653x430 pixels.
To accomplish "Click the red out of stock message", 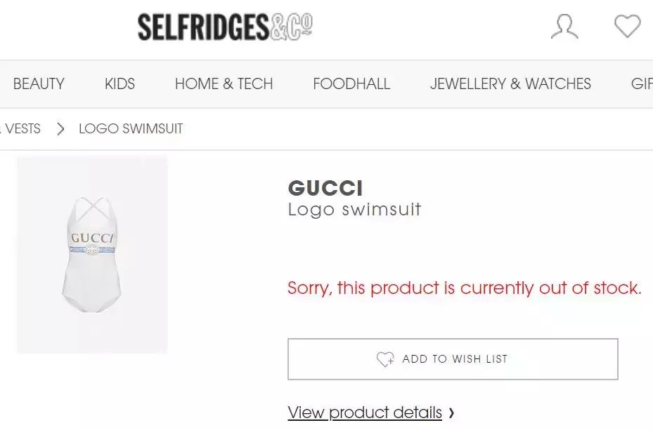I will click(x=464, y=288).
